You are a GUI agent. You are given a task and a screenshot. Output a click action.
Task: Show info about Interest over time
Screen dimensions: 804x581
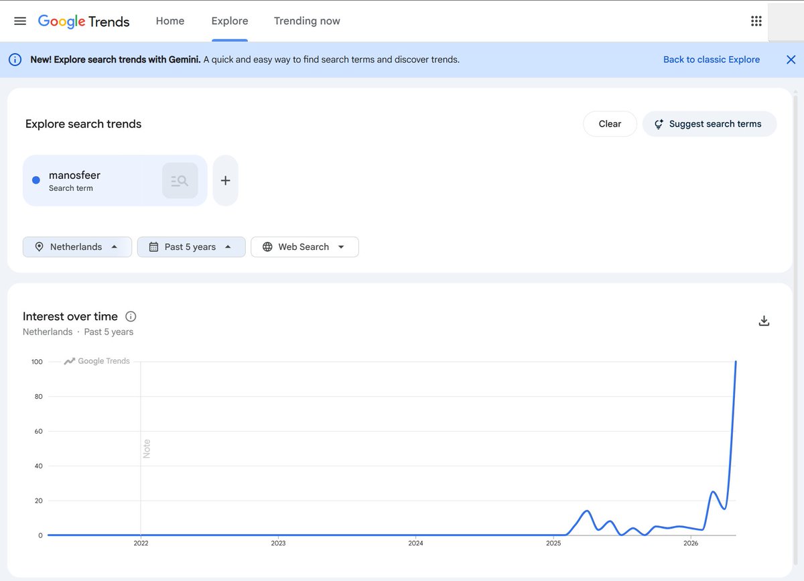[131, 316]
